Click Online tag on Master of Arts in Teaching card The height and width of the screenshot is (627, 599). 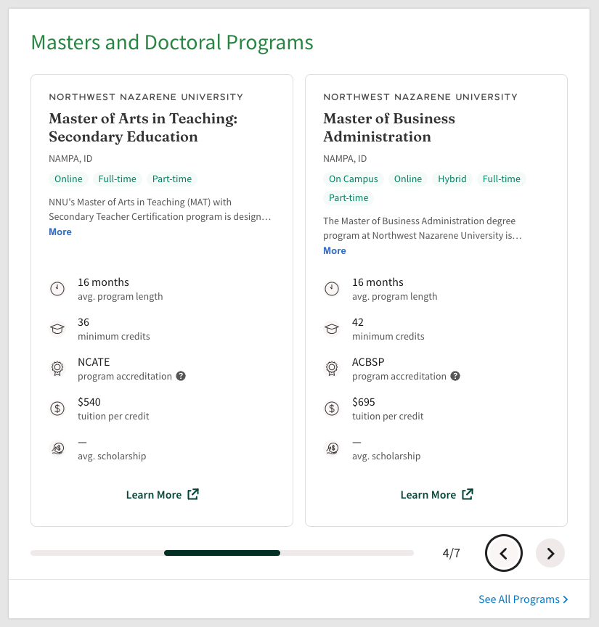[68, 179]
